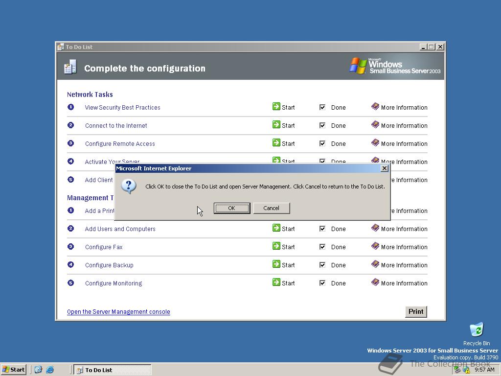Click the green Start arrow for Configure Remote Access
Image resolution: width=501 pixels, height=376 pixels.
276,142
